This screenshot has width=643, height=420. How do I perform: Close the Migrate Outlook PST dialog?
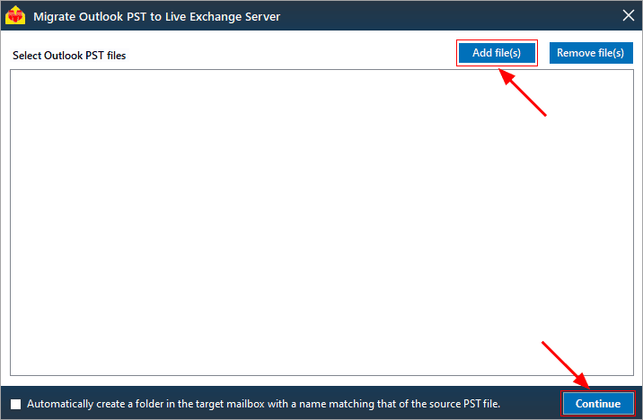coord(628,15)
